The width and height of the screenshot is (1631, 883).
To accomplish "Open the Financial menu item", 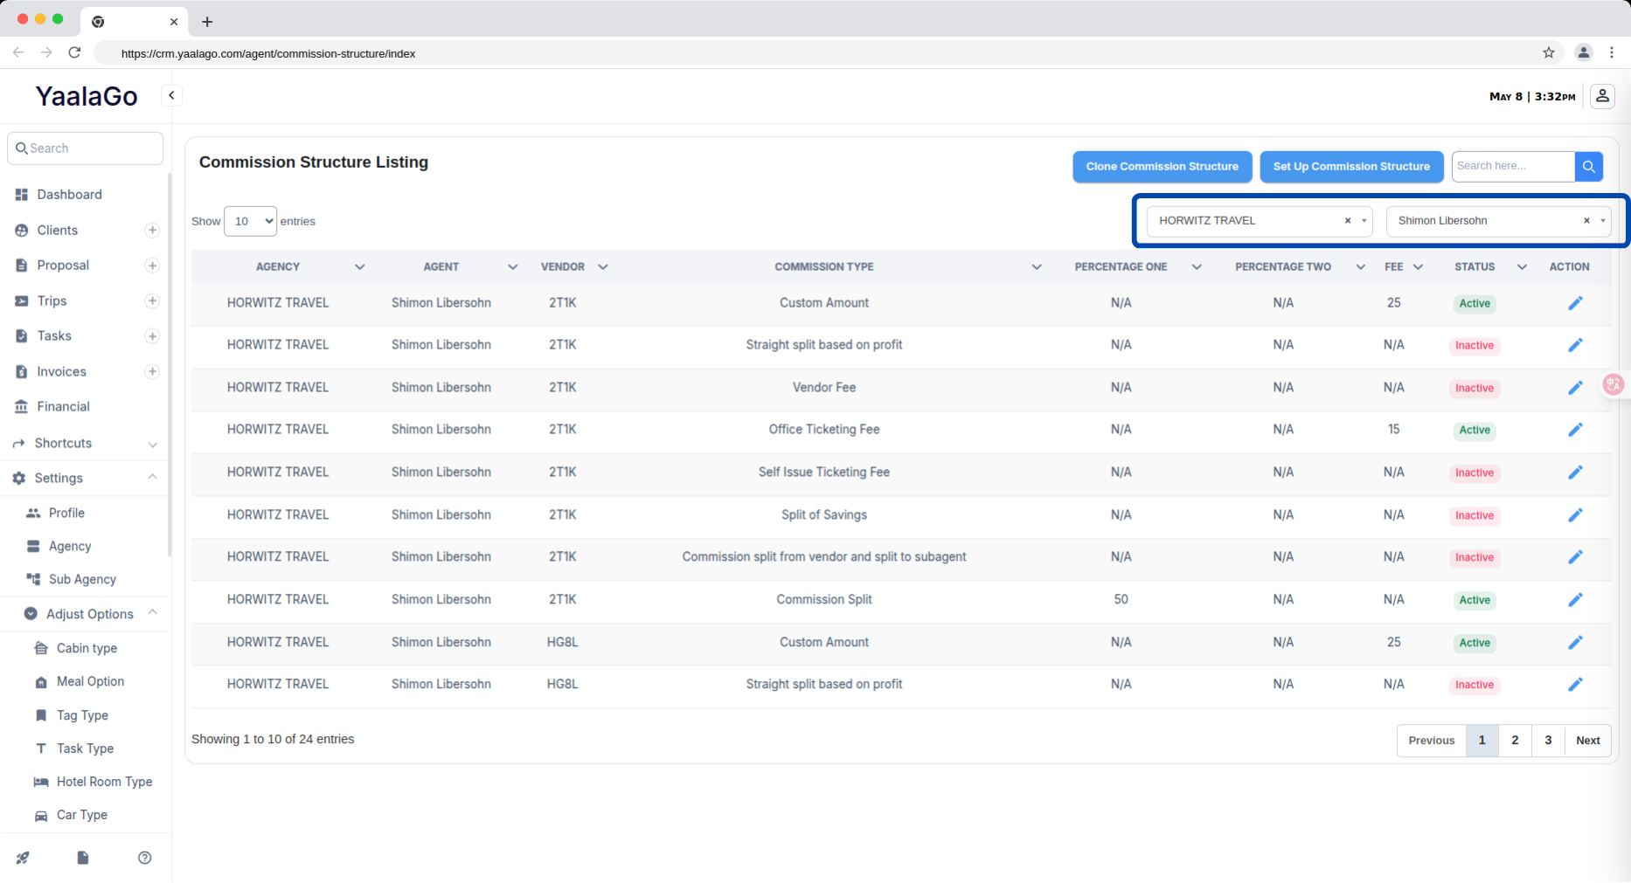I will 63,407.
